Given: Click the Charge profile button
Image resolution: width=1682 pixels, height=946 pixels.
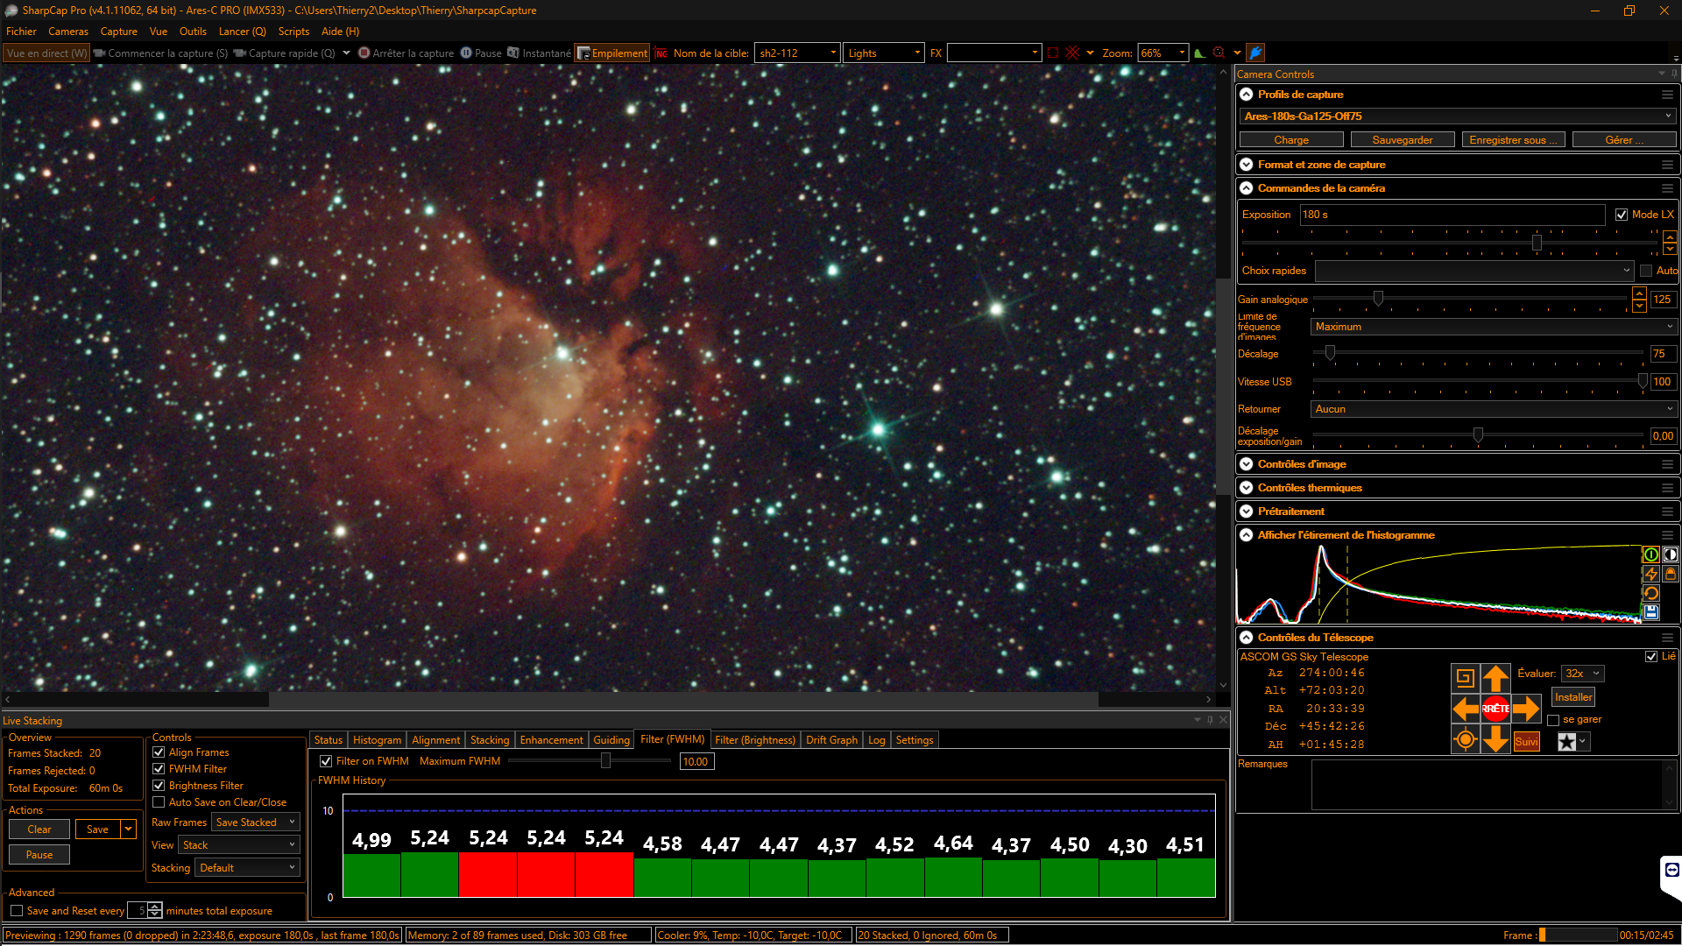Looking at the screenshot, I should tap(1291, 140).
